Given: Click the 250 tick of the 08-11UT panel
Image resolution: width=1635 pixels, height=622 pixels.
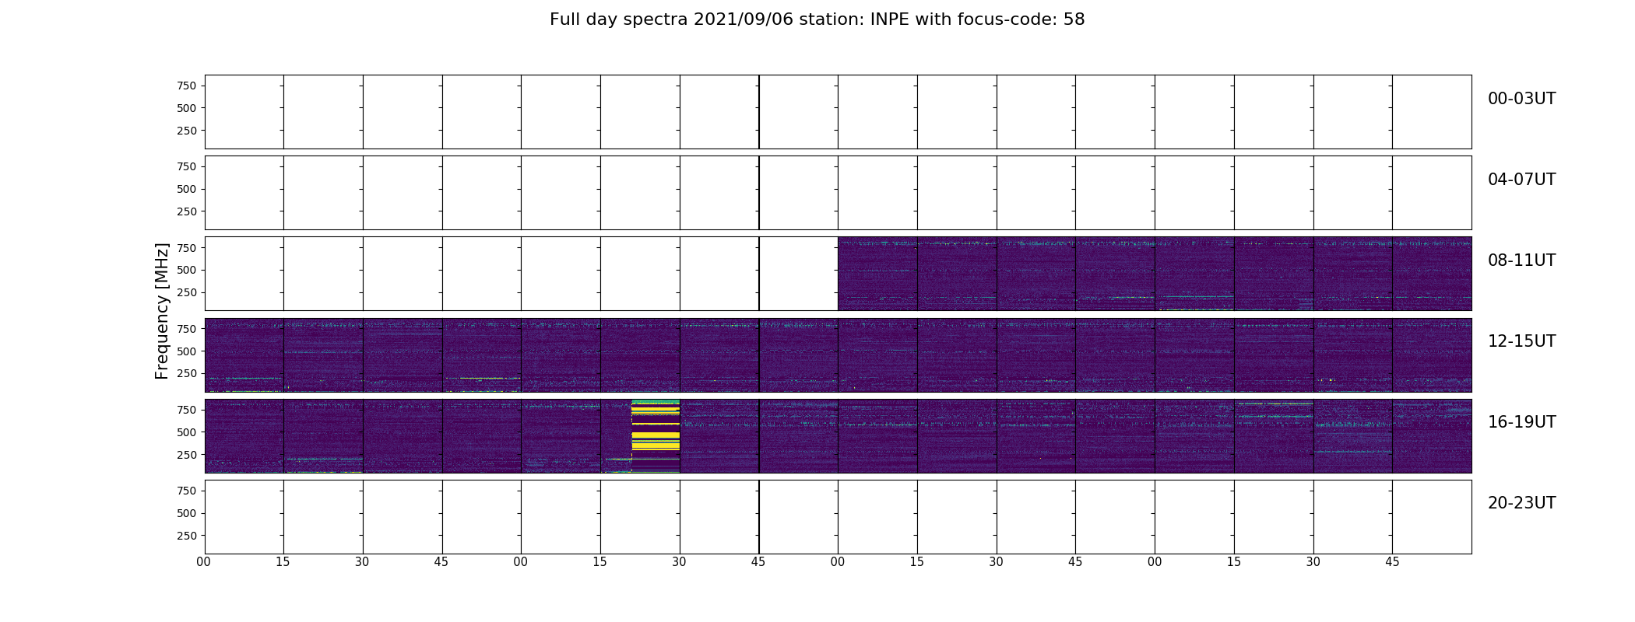Looking at the screenshot, I should point(186,293).
